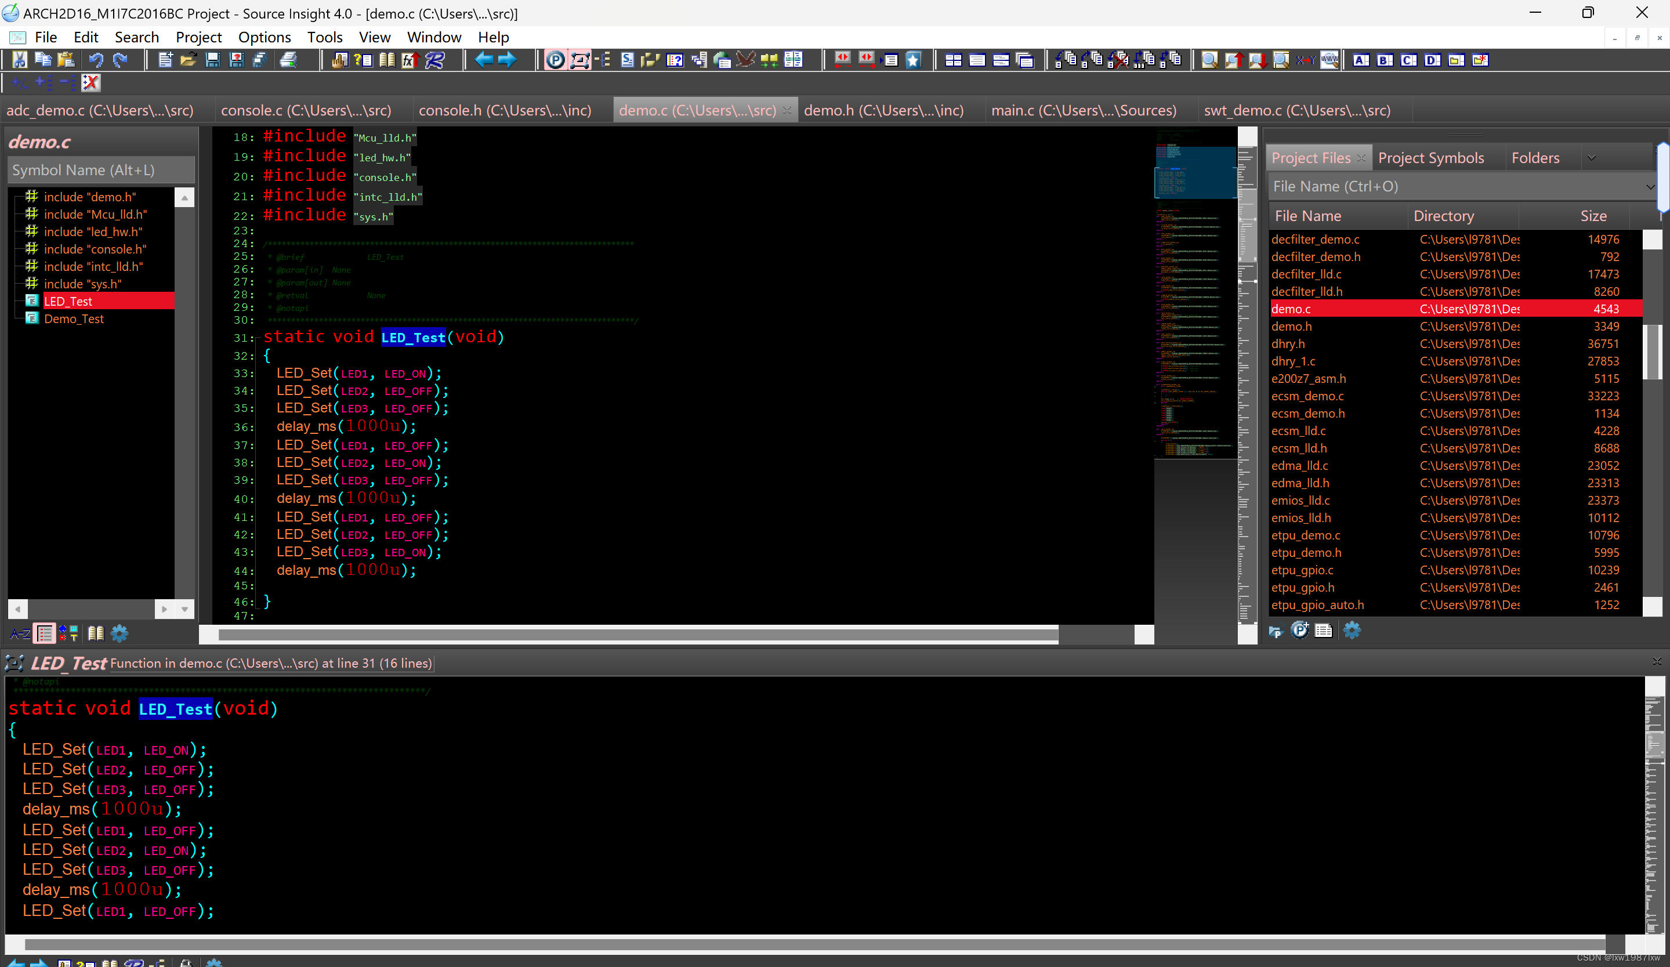Viewport: 1670px width, 967px height.
Task: Toggle the Project Window P button
Action: point(555,60)
